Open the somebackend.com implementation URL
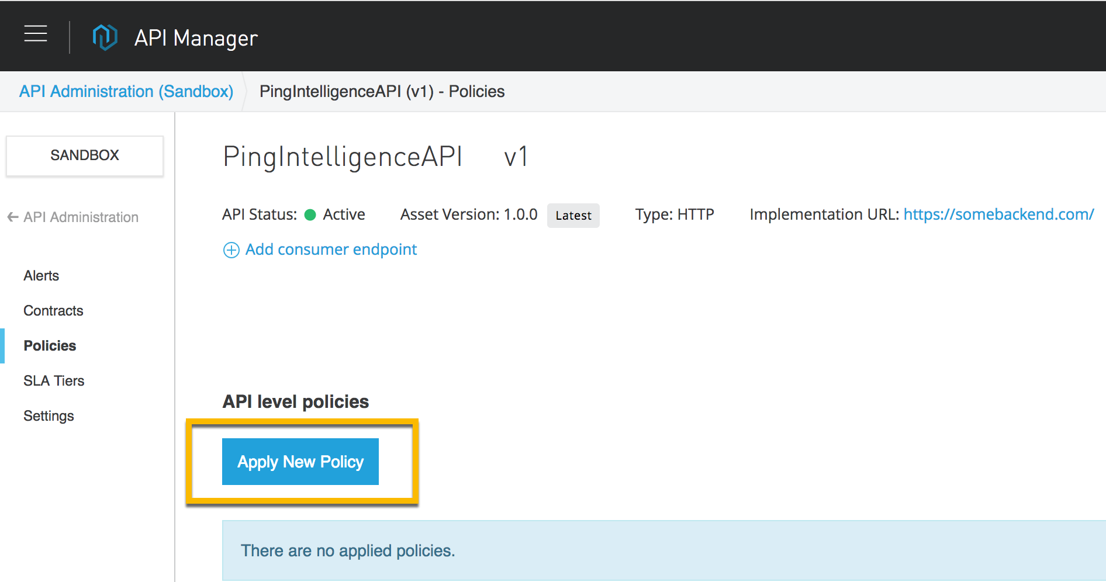 [x=998, y=214]
